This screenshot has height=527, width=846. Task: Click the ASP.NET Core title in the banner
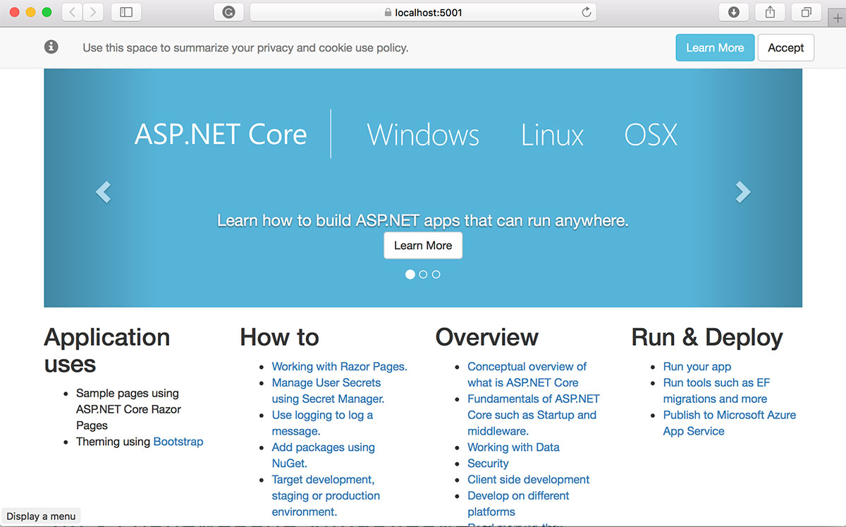click(x=221, y=134)
